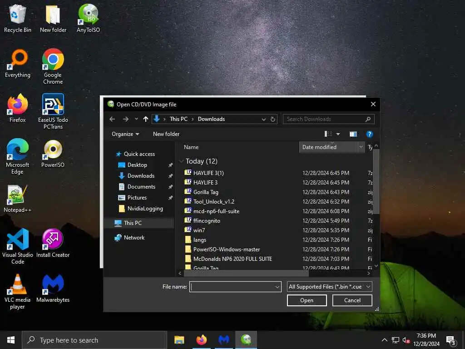
Task: Select the Install Creator desktop shortcut
Action: click(53, 244)
